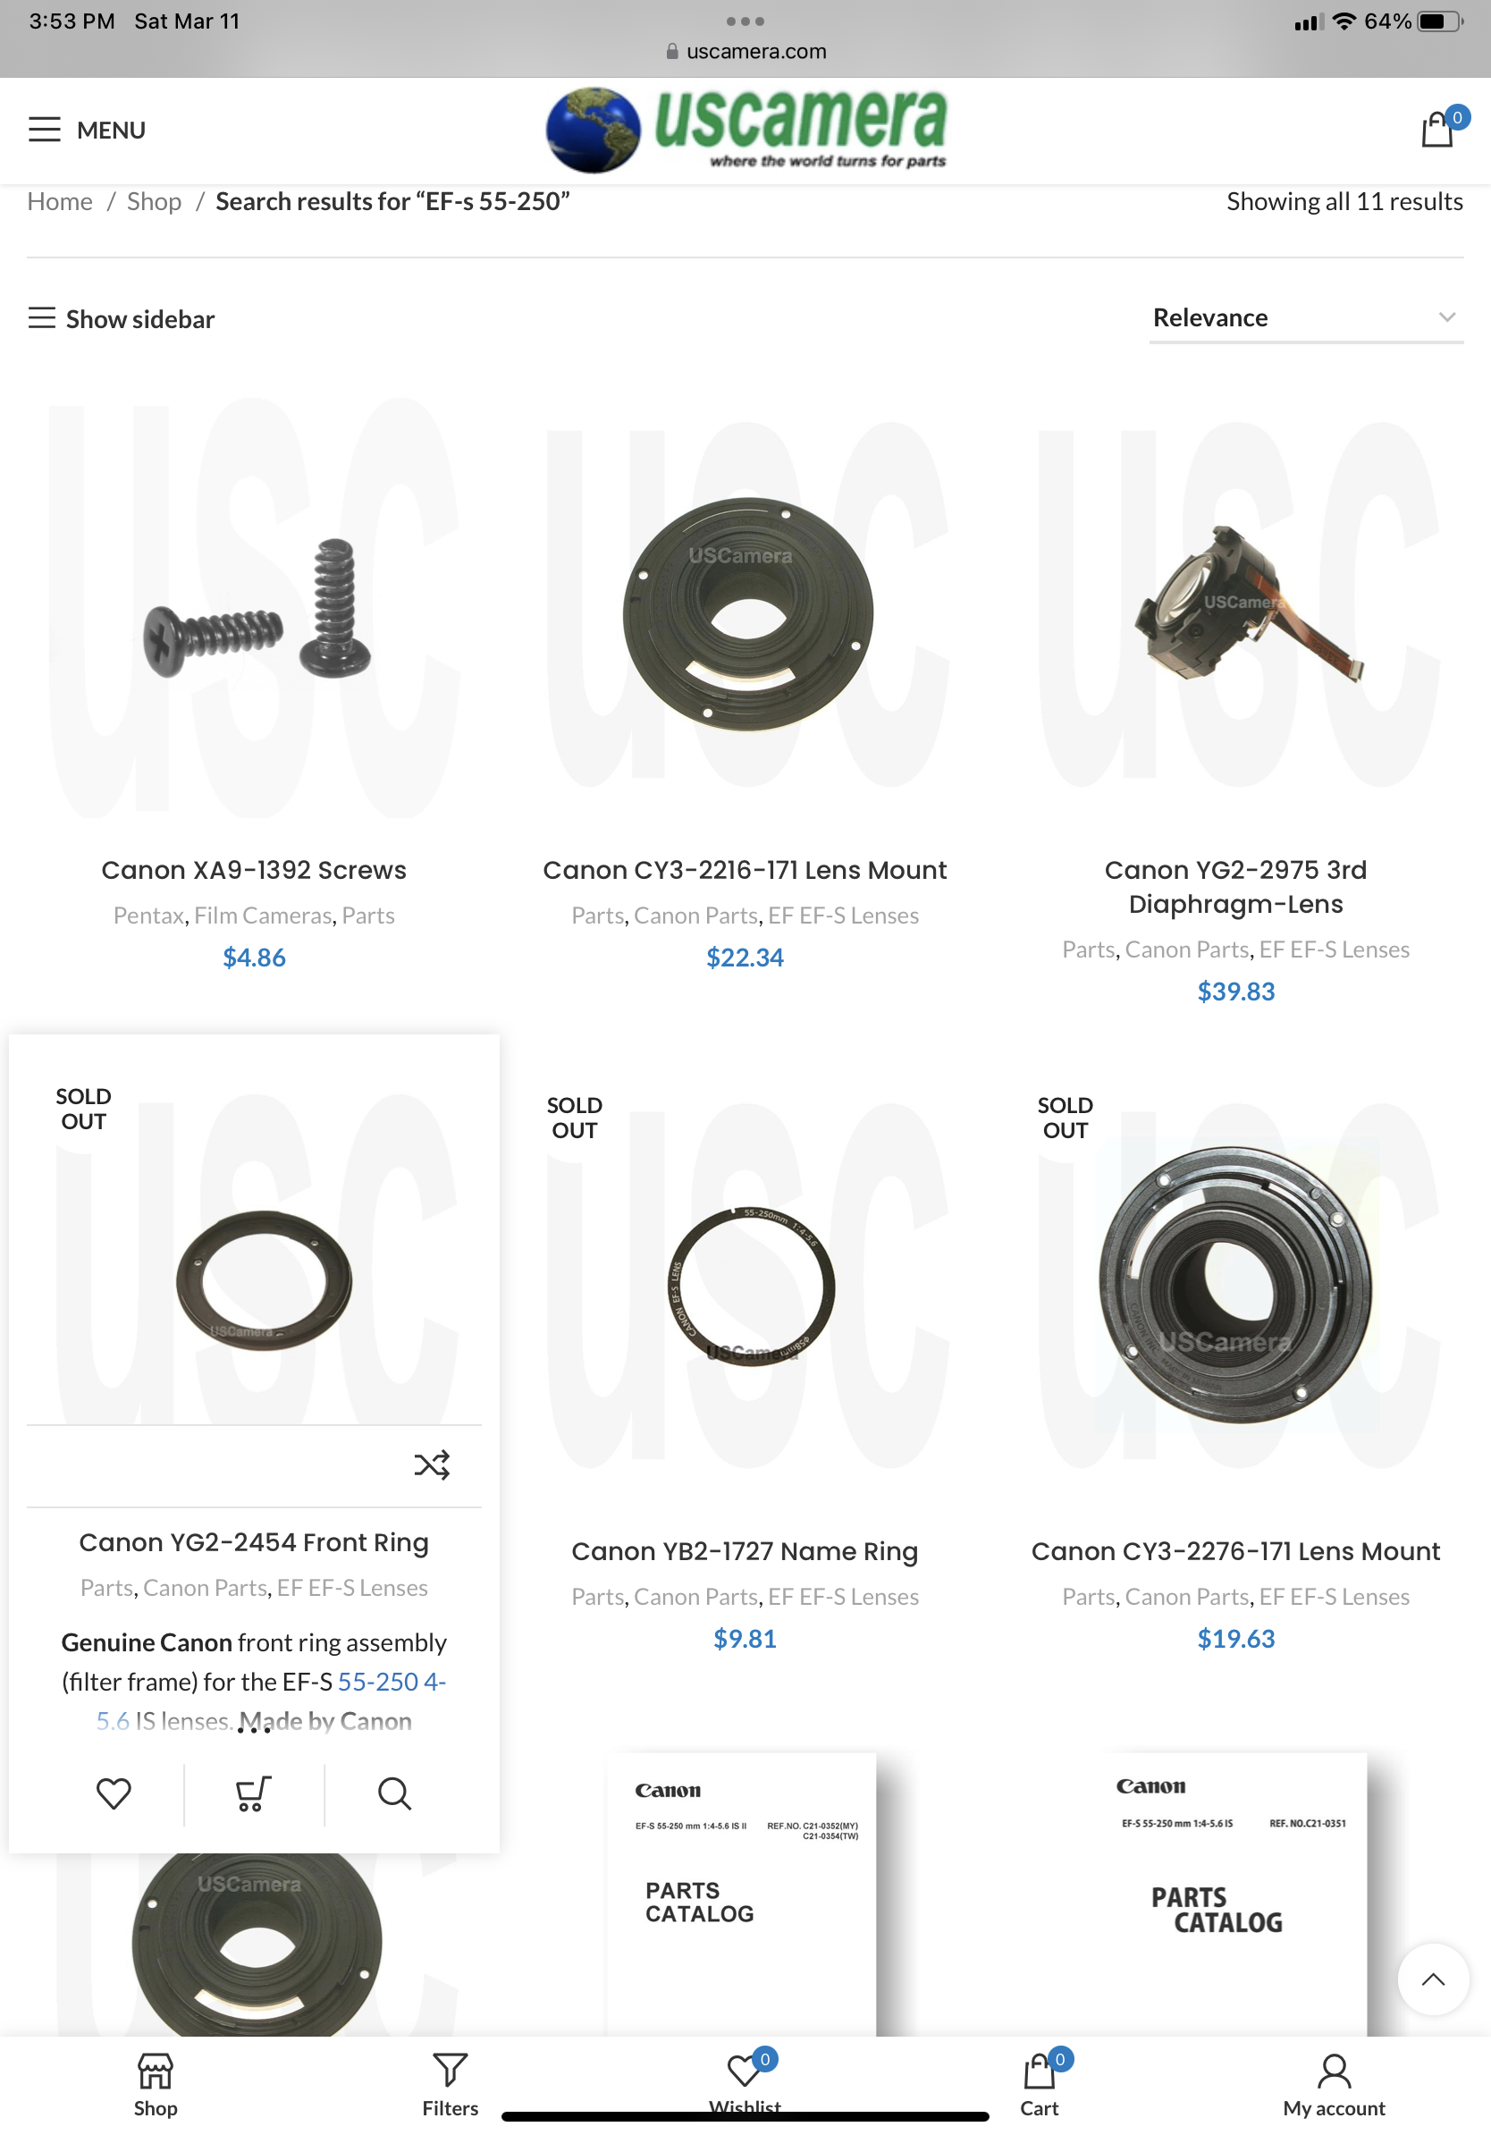
Task: Click the Shop breadcrumb link
Action: [x=155, y=202]
